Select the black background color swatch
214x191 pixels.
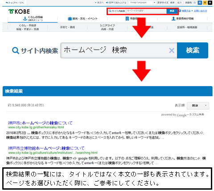[210, 3]
